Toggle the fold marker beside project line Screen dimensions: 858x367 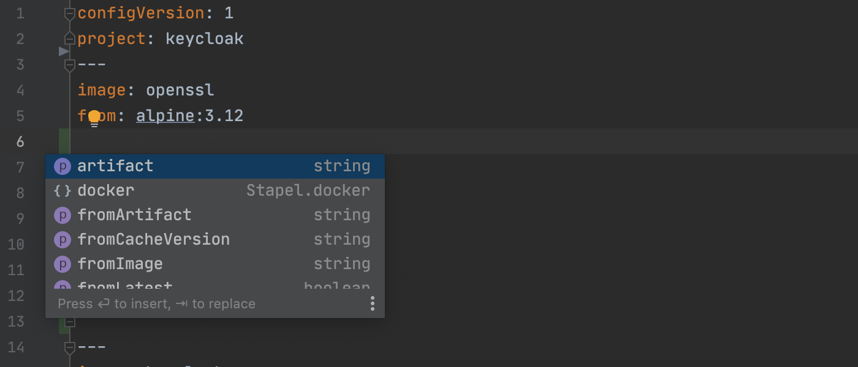(x=70, y=39)
